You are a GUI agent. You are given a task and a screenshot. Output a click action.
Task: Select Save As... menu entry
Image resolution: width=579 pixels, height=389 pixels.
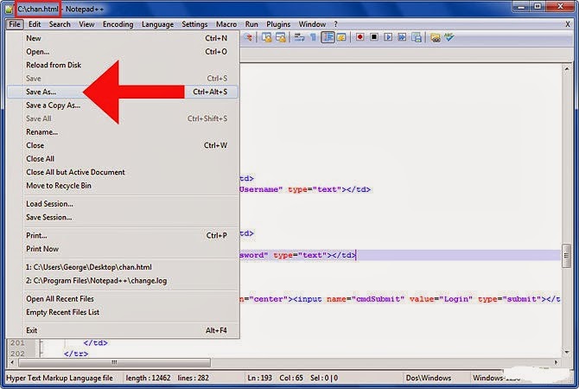[x=122, y=92]
